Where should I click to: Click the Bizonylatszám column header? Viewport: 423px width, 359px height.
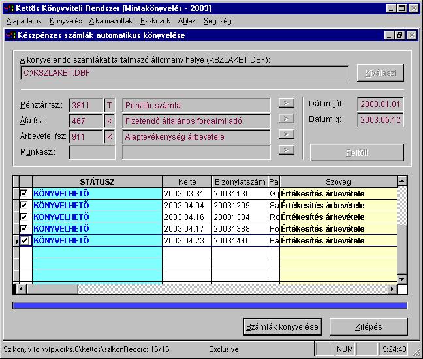click(x=240, y=181)
